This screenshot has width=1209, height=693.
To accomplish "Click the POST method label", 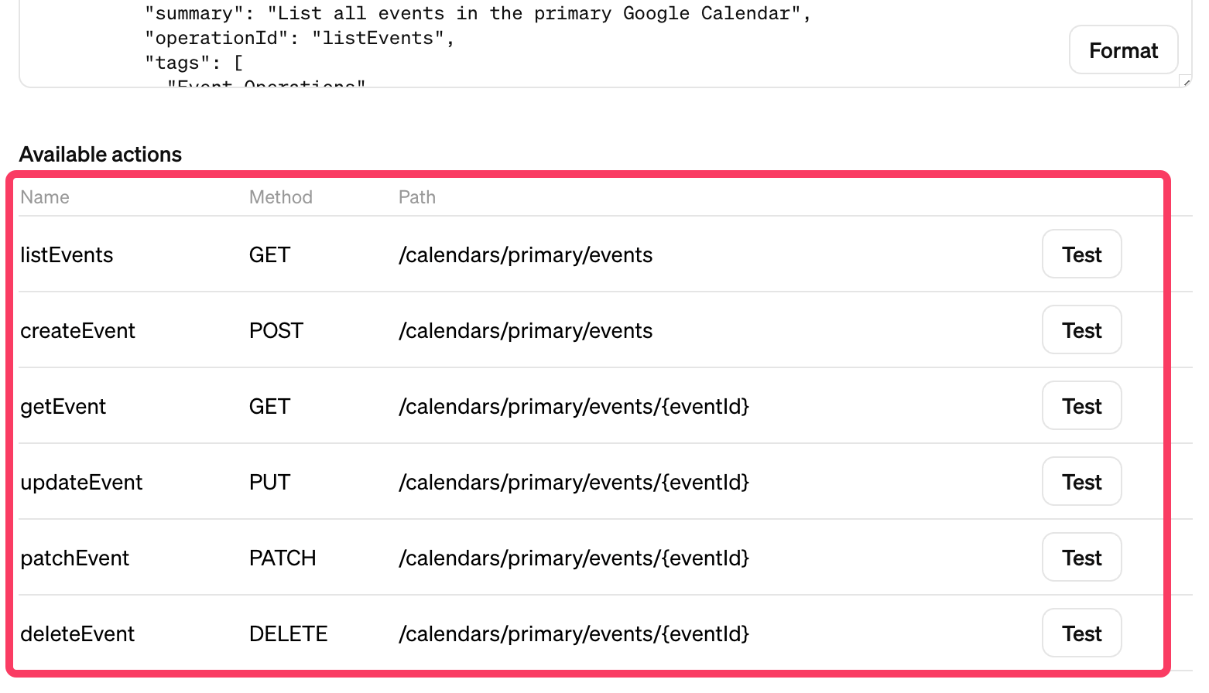I will coord(276,331).
